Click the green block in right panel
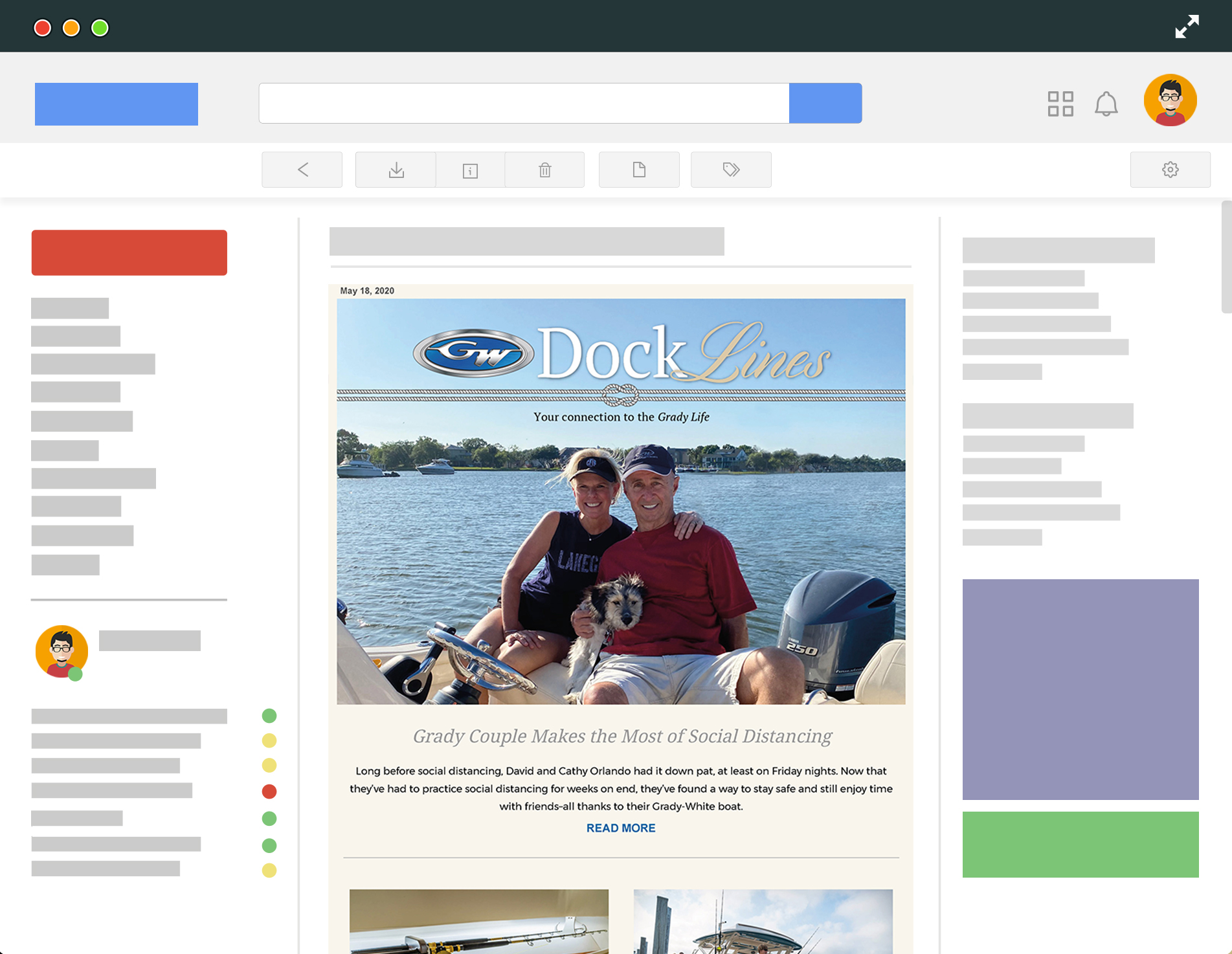The image size is (1232, 954). click(x=1081, y=845)
